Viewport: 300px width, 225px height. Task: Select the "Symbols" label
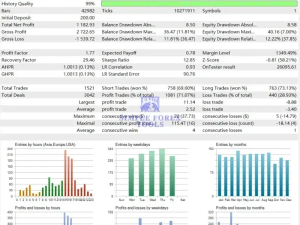coord(211,10)
